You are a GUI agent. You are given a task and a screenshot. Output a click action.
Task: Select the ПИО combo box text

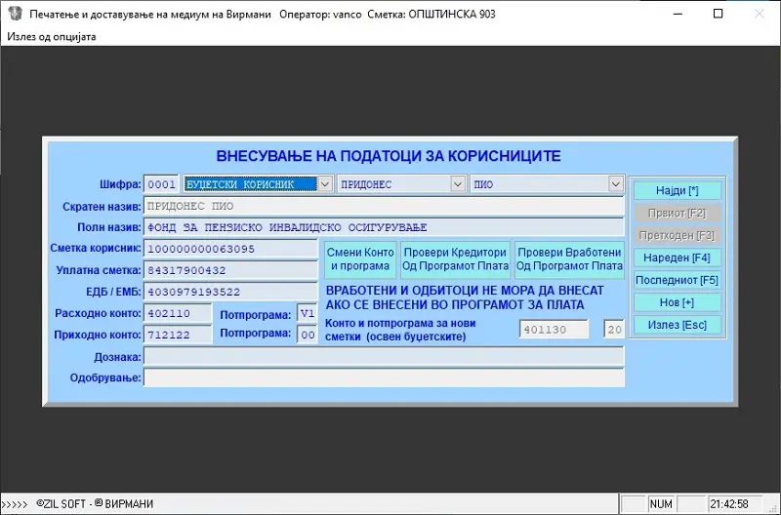coord(540,184)
